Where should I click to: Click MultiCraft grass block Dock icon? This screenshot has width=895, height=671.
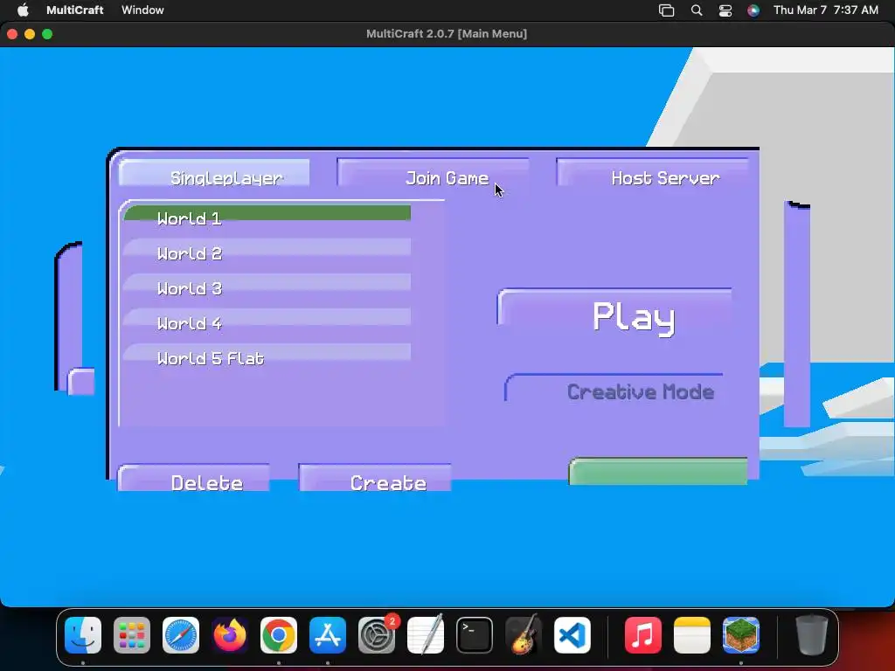click(741, 635)
